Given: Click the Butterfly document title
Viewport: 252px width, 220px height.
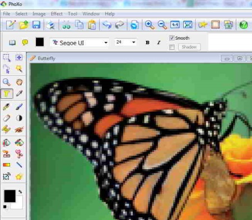Looking at the screenshot, I should tap(46, 59).
